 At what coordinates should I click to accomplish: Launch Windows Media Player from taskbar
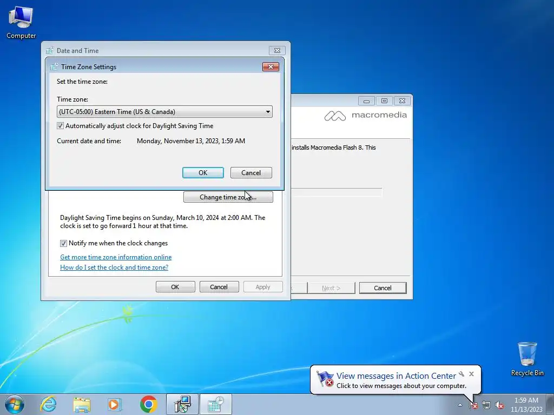click(x=115, y=404)
